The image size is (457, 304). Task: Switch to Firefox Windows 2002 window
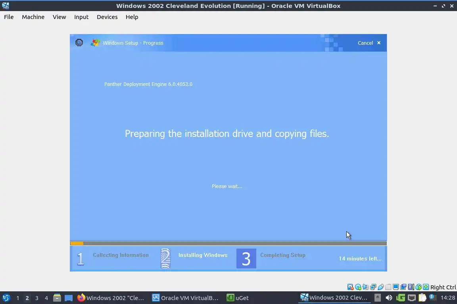[x=111, y=298]
